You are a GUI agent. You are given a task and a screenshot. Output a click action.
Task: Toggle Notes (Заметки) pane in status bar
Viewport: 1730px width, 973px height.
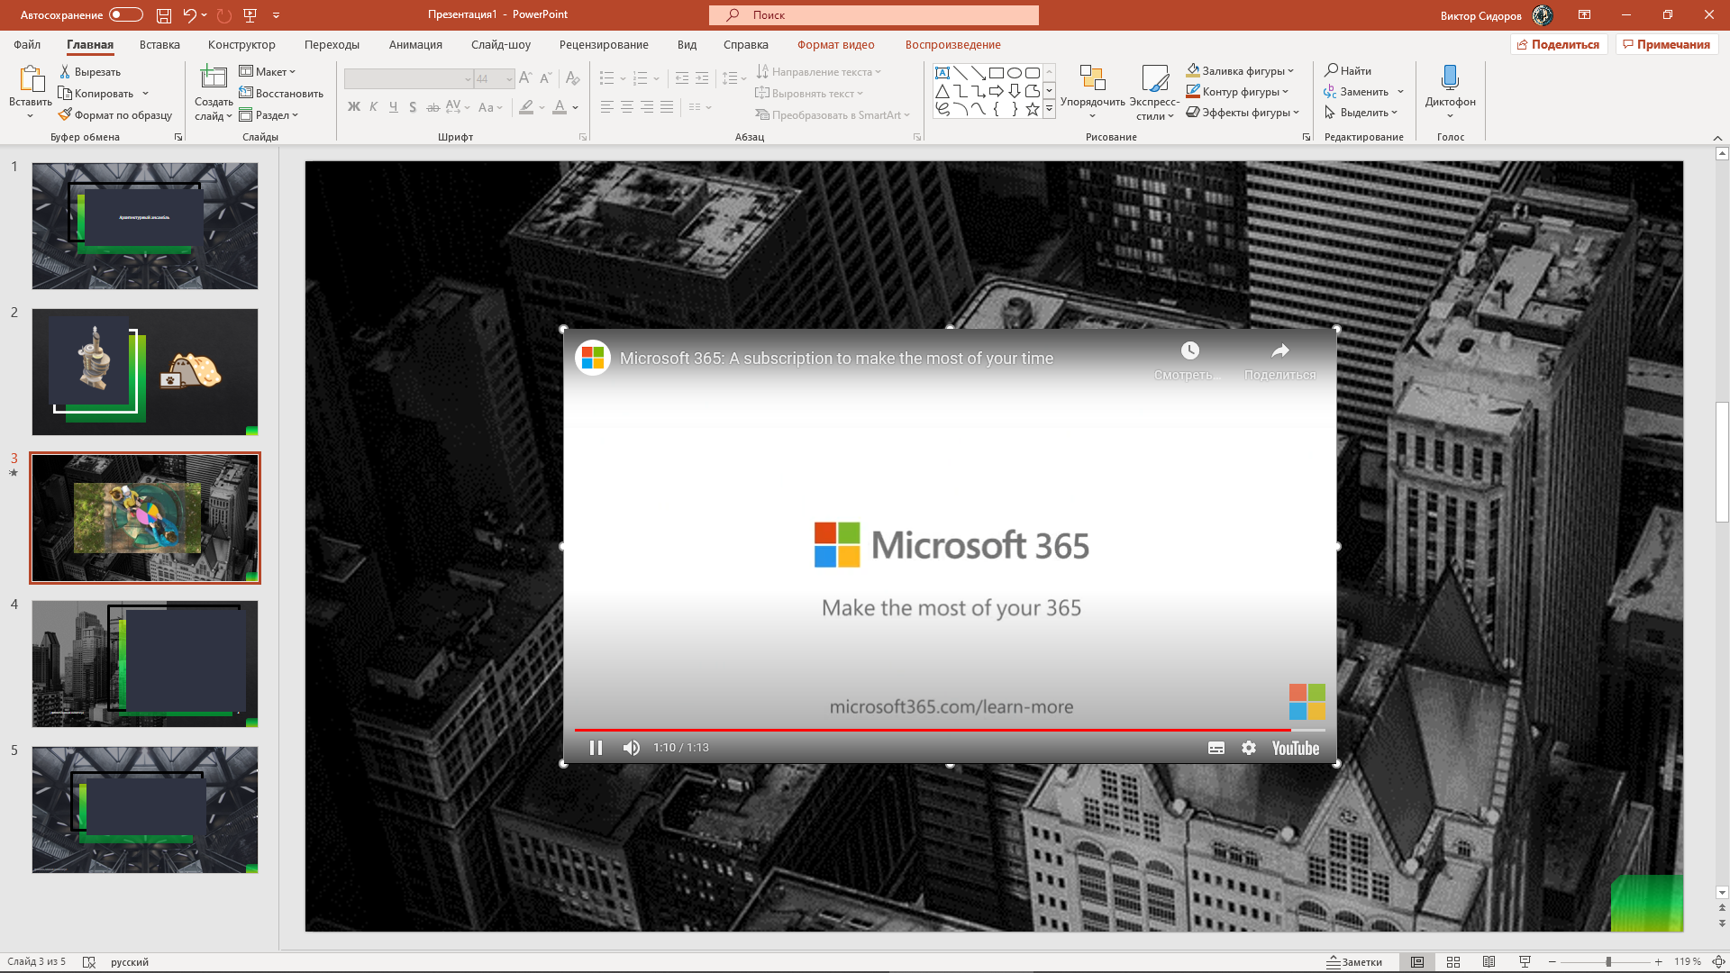coord(1354,962)
